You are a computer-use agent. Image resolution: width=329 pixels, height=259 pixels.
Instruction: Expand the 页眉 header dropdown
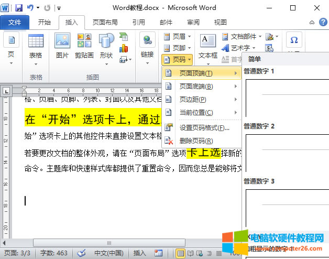click(177, 37)
